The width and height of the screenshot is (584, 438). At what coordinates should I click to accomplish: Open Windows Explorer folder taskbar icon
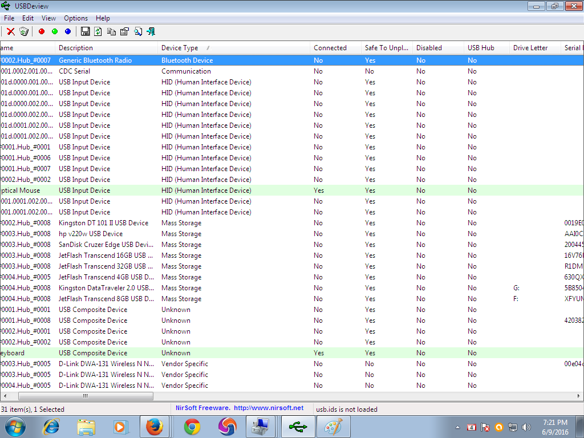coord(86,427)
